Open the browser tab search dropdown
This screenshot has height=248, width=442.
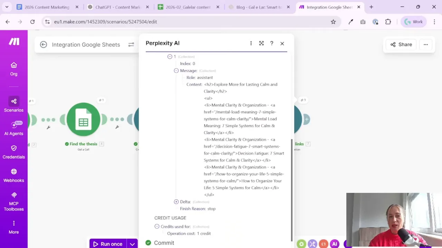coord(7,7)
